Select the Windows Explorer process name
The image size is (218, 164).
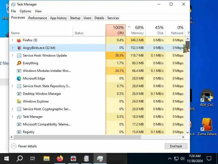coord(36,101)
